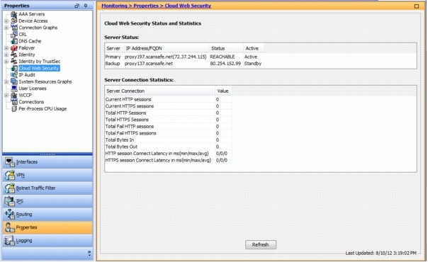Expand the Connection Graphs node
Viewport: 428px width, 262px height.
click(6, 28)
